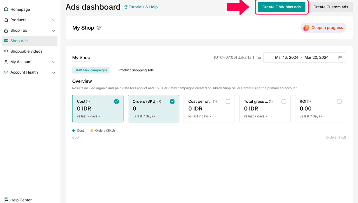Image resolution: width=358 pixels, height=203 pixels.
Task: Click the Shoppable videos sidebar icon
Action: coord(6,51)
